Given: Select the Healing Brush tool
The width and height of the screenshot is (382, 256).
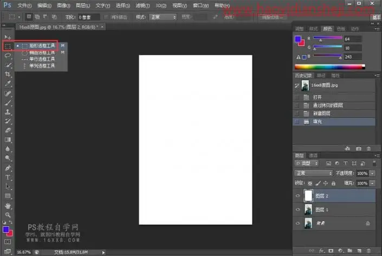Looking at the screenshot, I should click(8, 94).
